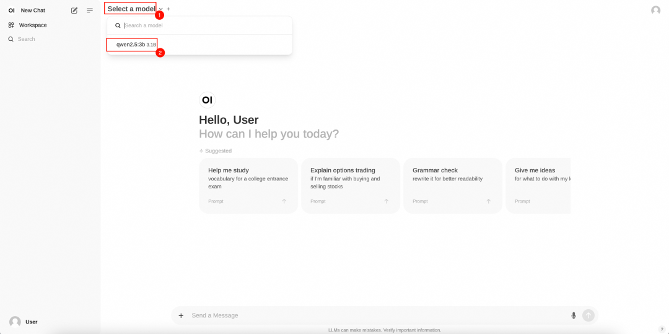
Task: Click magnifier icon in model search
Action: point(118,25)
